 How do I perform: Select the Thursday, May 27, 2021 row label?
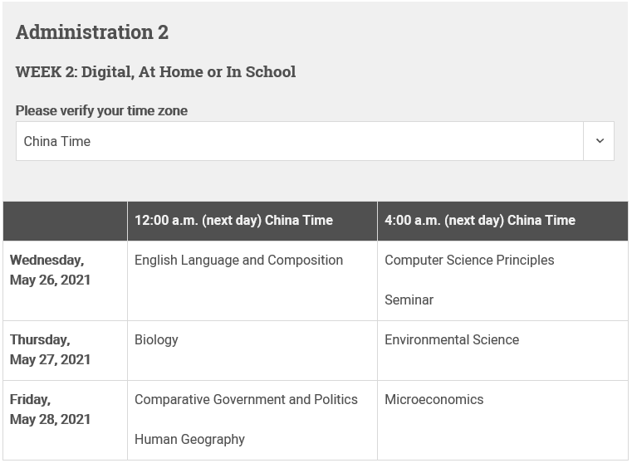(x=50, y=349)
